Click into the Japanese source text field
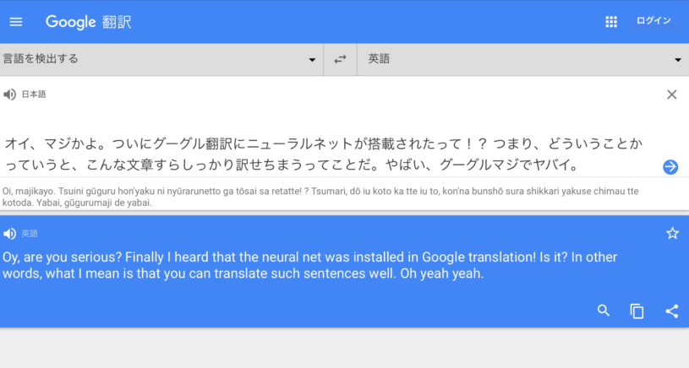 324,154
